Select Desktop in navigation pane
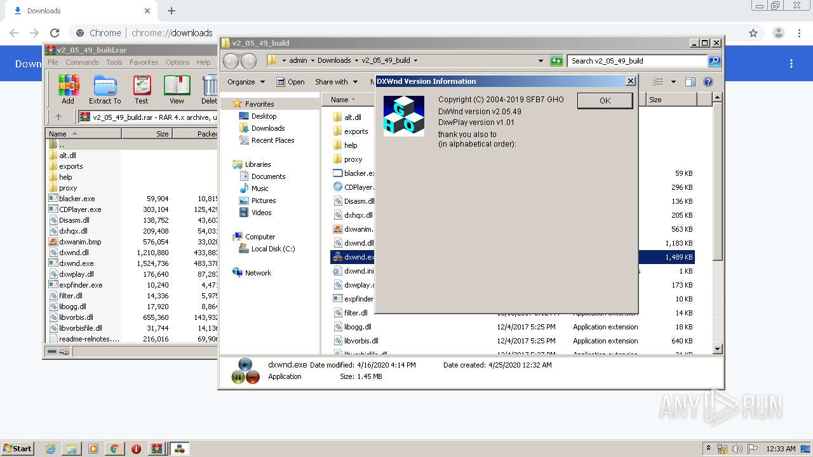 pos(258,116)
